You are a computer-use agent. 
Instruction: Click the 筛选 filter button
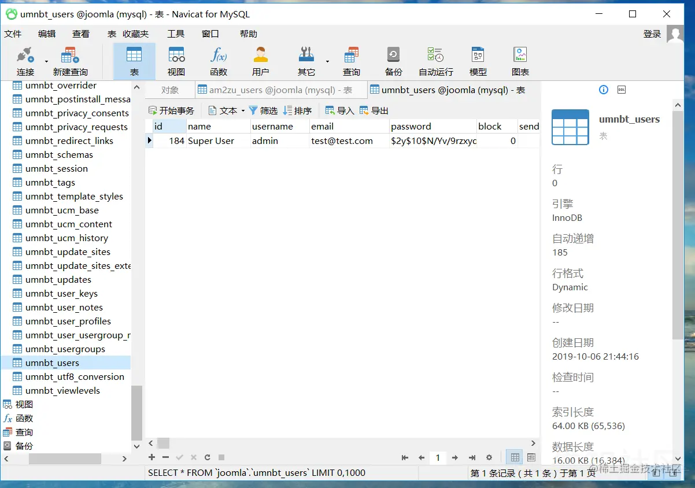click(x=263, y=110)
